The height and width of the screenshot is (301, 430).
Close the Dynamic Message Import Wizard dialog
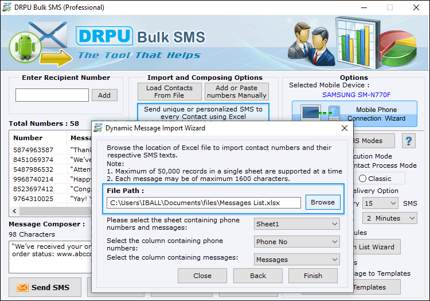coord(345,128)
